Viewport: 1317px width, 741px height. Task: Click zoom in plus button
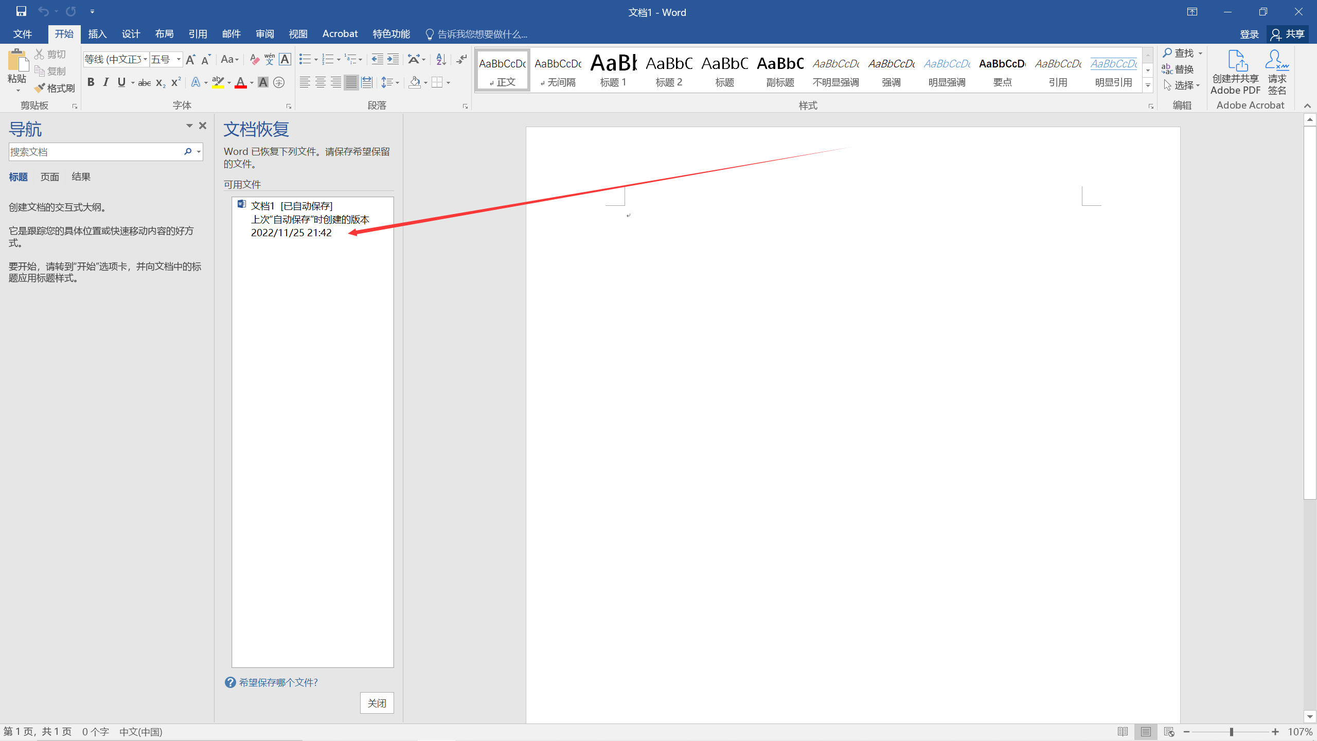(x=1275, y=732)
